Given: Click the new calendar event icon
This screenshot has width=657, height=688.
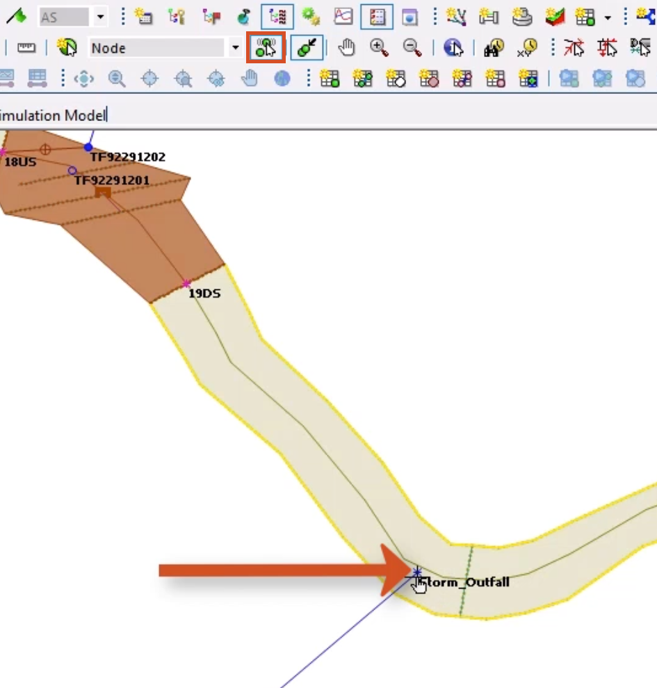Looking at the screenshot, I should (x=143, y=17).
